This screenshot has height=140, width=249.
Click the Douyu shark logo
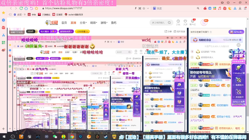[51, 23]
